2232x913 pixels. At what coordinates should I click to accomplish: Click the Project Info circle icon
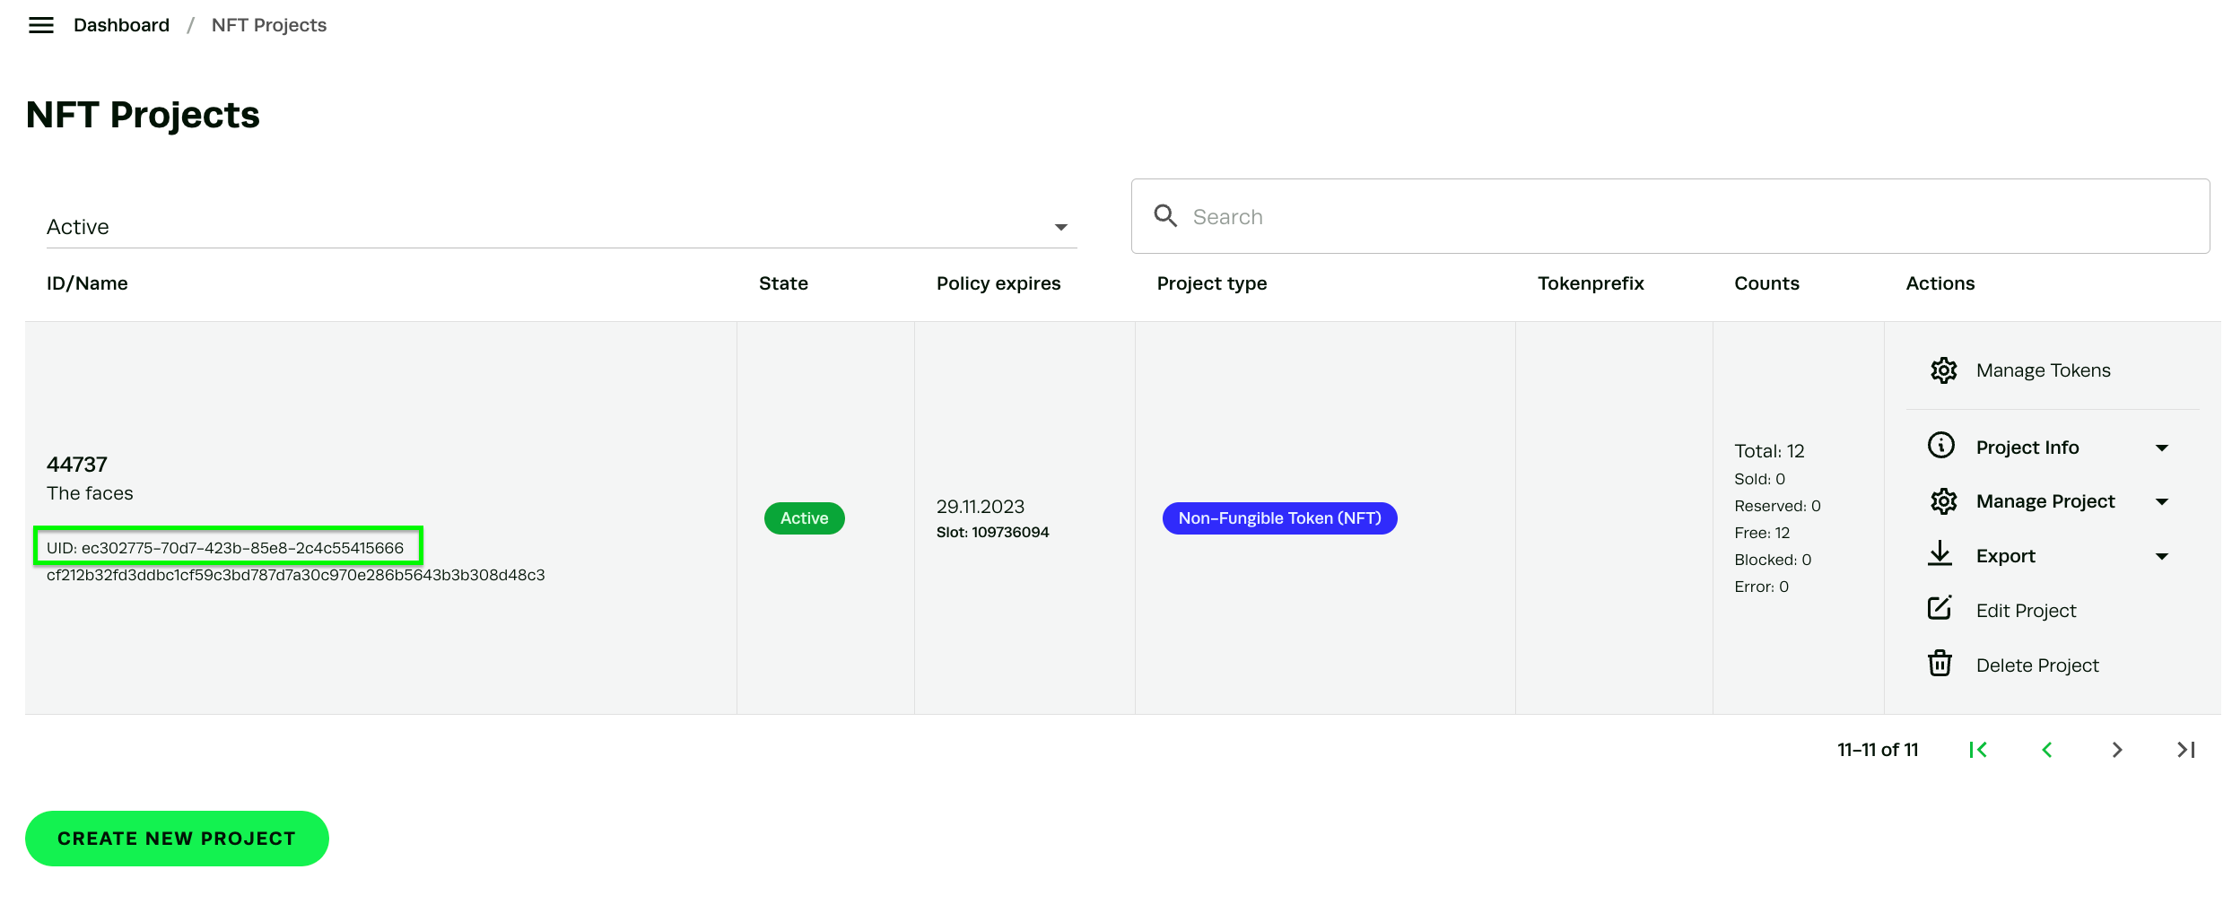1941,446
